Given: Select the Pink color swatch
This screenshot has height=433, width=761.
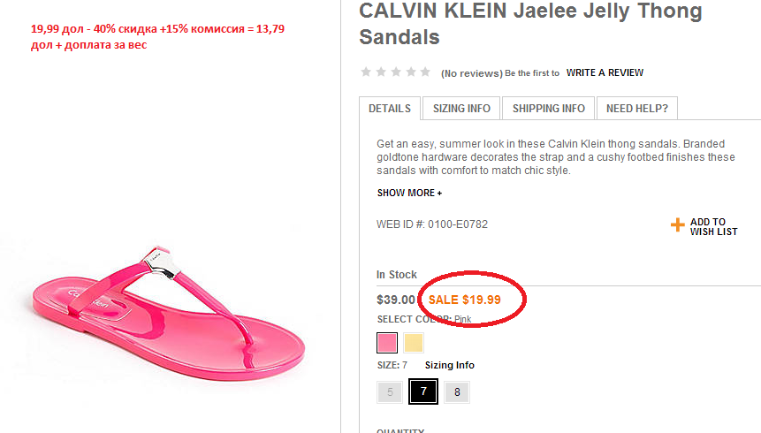Looking at the screenshot, I should coord(387,342).
